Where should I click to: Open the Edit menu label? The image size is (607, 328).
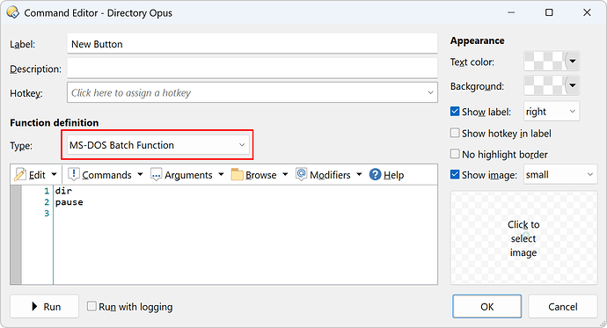pos(37,175)
